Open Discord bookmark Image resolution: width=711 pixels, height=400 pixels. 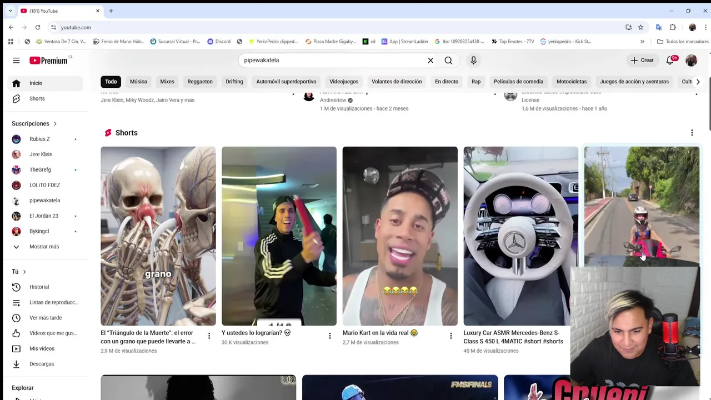219,42
